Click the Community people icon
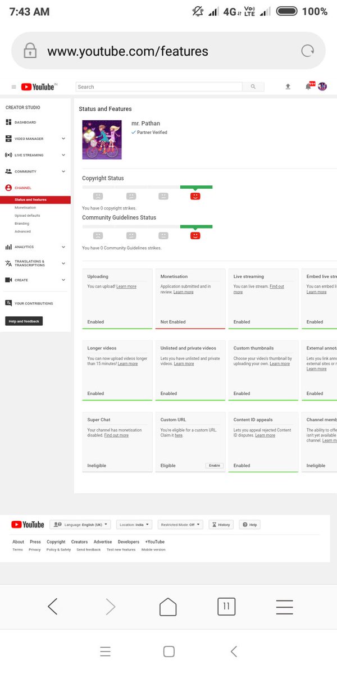This screenshot has width=337, height=674. [8, 171]
